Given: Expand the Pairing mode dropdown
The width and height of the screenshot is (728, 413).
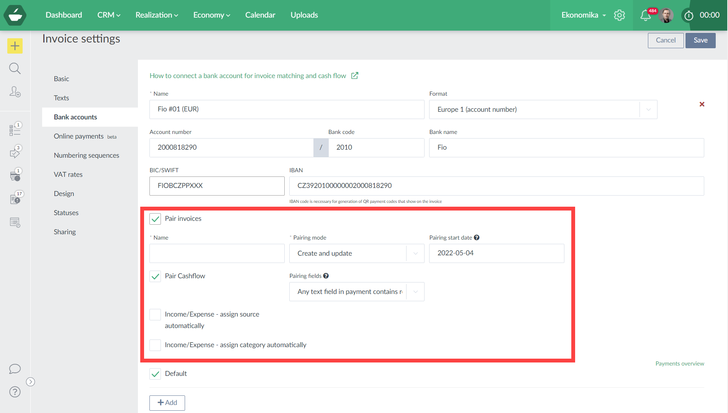Looking at the screenshot, I should [x=356, y=253].
